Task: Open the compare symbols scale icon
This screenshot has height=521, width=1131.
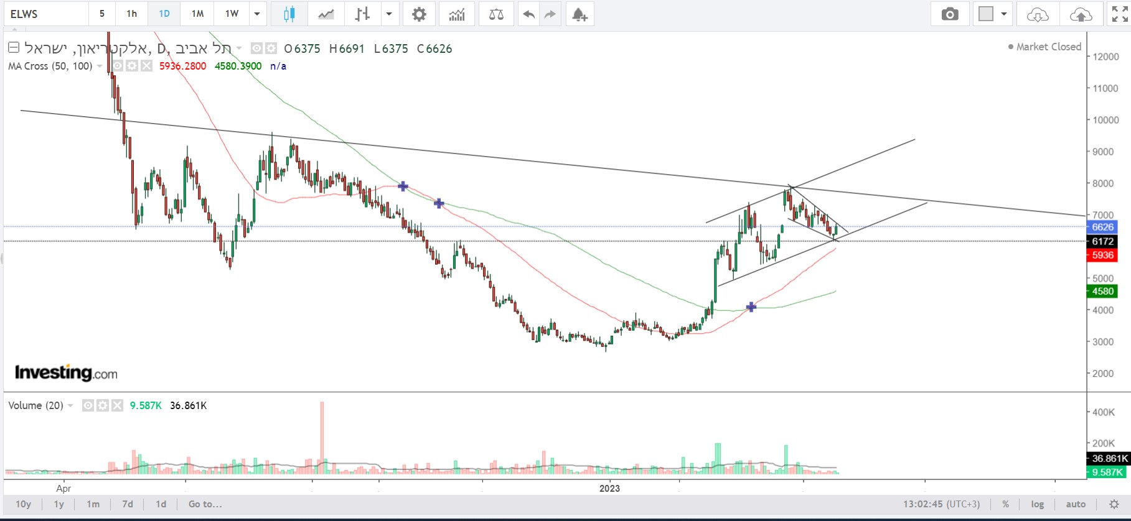Action: click(x=496, y=14)
